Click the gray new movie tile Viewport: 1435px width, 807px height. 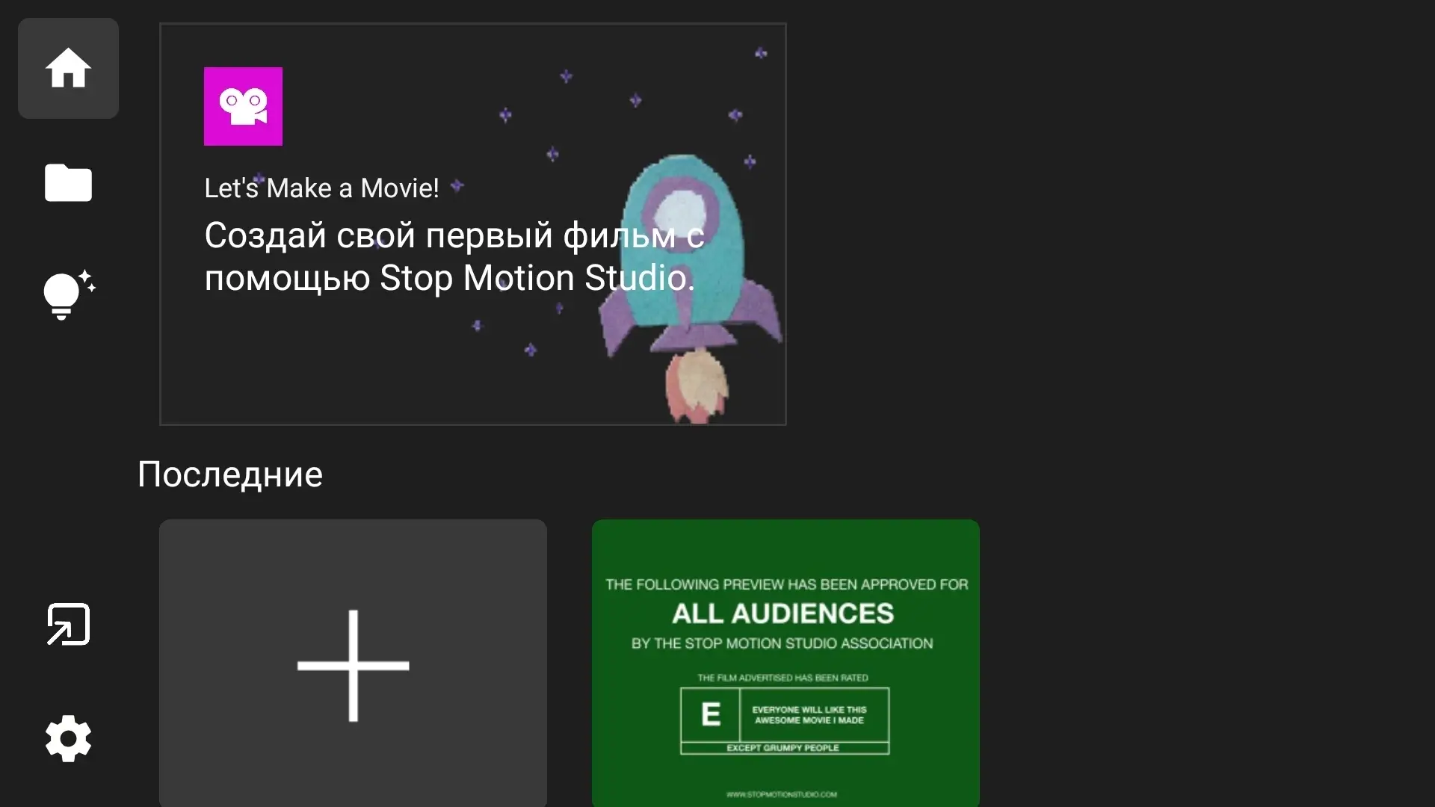pos(353,664)
